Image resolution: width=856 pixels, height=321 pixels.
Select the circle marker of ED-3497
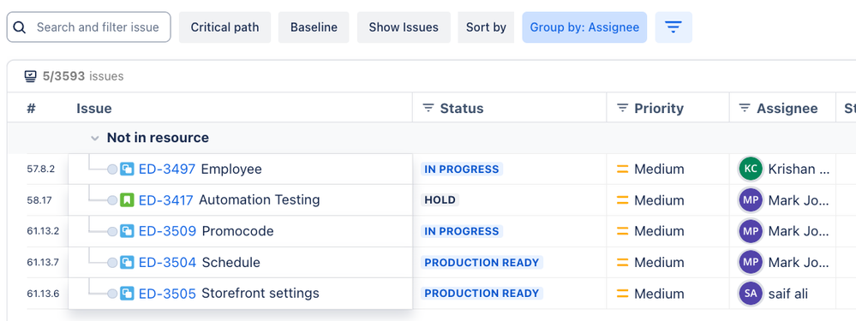tap(112, 169)
